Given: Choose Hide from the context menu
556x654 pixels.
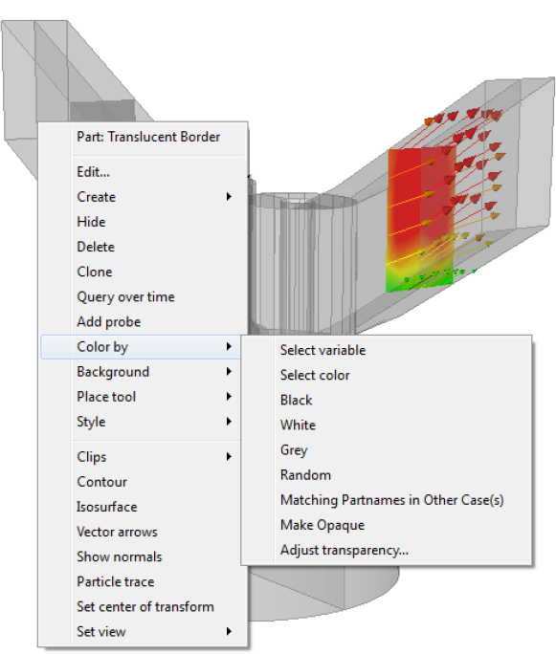Looking at the screenshot, I should (91, 222).
